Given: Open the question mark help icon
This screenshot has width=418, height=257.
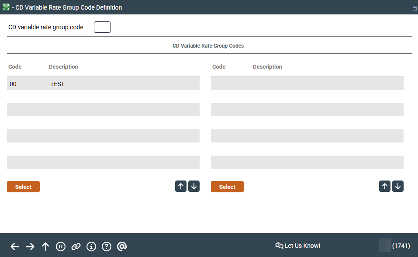Looking at the screenshot, I should [107, 247].
